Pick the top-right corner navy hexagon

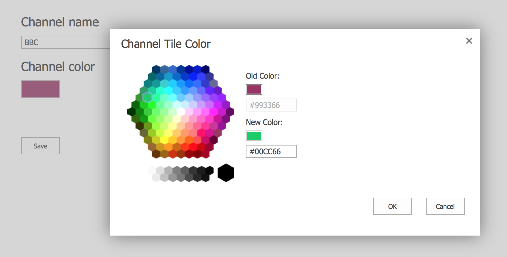tap(205, 69)
